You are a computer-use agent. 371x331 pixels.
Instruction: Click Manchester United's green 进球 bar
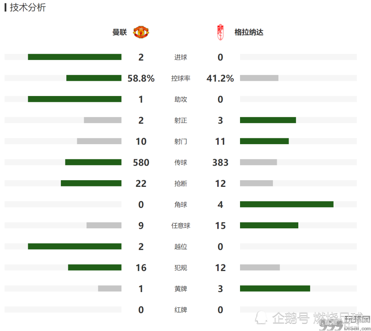(75, 57)
